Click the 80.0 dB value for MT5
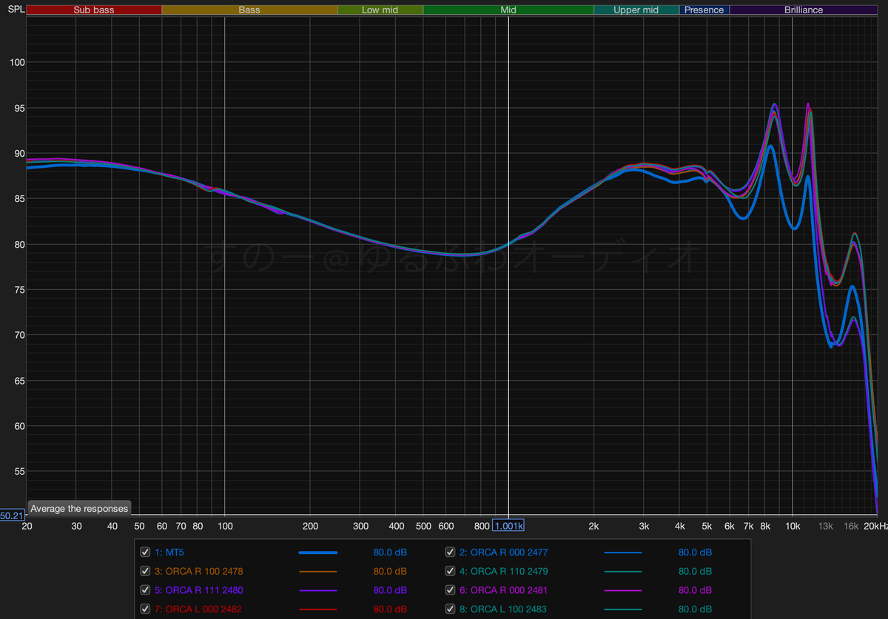The height and width of the screenshot is (619, 888). [x=390, y=552]
